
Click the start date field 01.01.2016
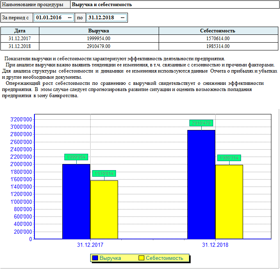point(54,18)
